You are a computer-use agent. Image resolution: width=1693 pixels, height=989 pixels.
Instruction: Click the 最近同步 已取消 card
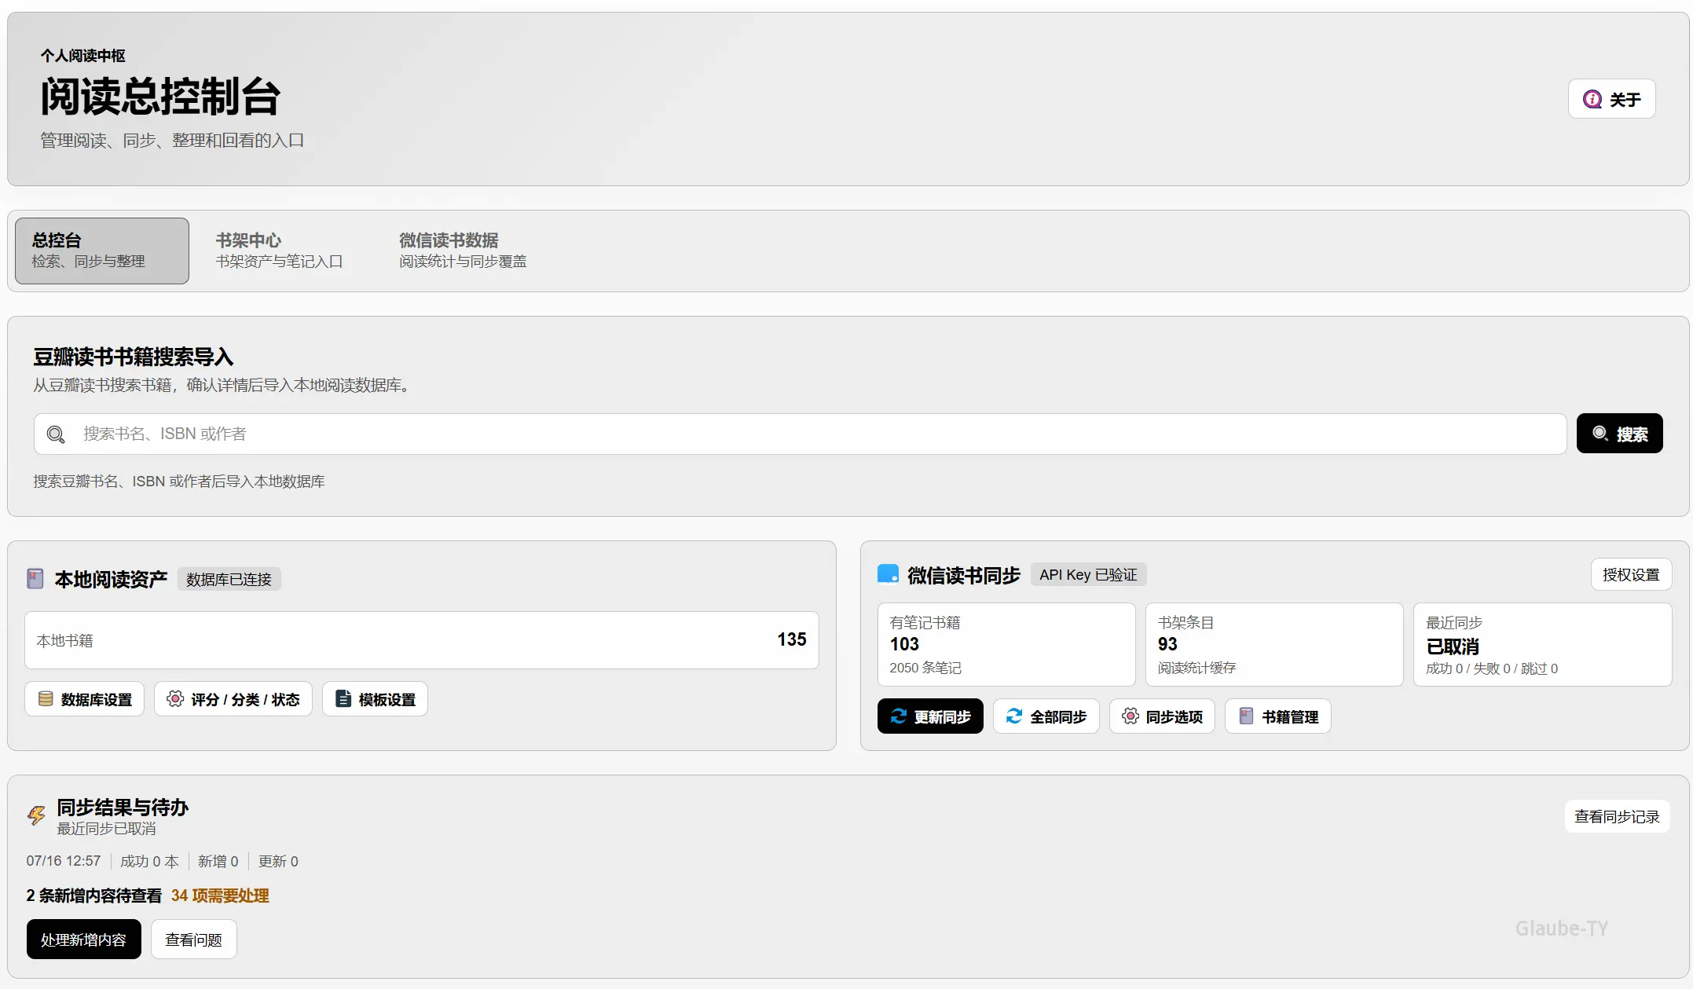(1542, 645)
